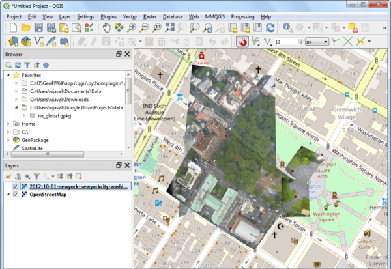Select the Pan Map hand tool
Image resolution: width=391 pixels, height=269 pixels.
[106, 27]
